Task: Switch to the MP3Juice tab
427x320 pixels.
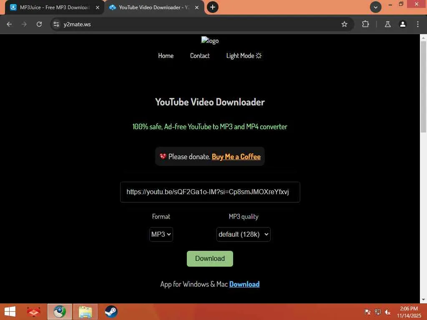Action: (55, 7)
